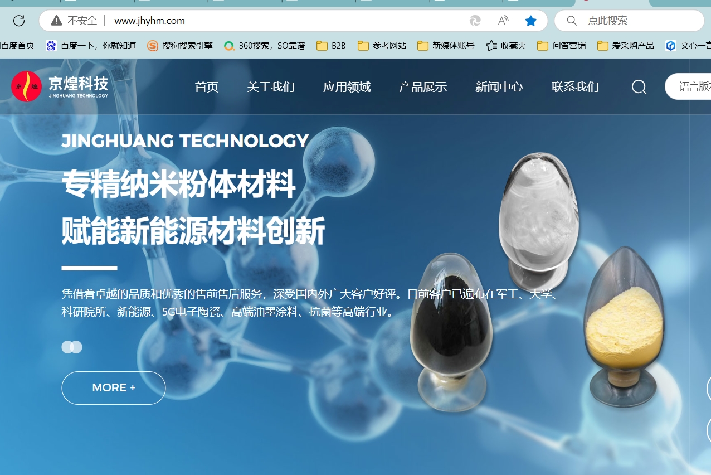Click the 不安全 warning triangle icon
Viewport: 711px width, 475px height.
click(56, 21)
